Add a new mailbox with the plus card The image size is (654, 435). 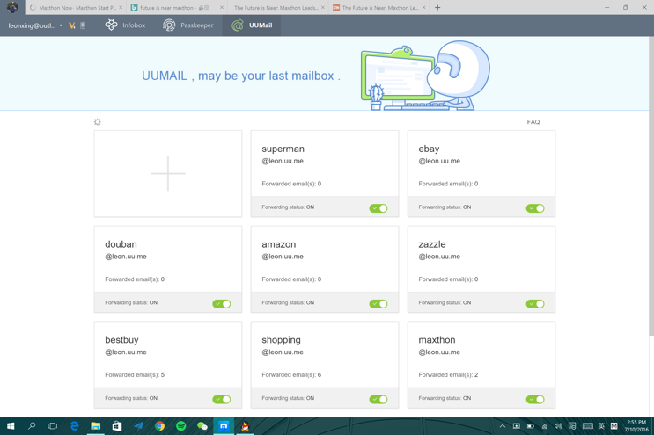[167, 174]
